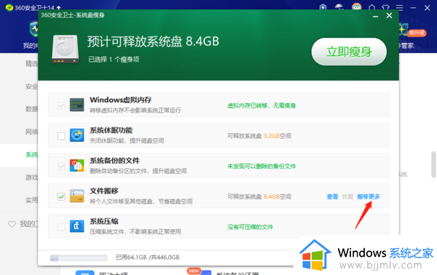Image resolution: width=437 pixels, height=275 pixels.
Task: Click the hexagon icon in 360 title bar
Action: coord(371,7)
